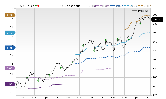Click the 13 label on the EPS axis
166x99 pixels.
[x=11, y=74]
